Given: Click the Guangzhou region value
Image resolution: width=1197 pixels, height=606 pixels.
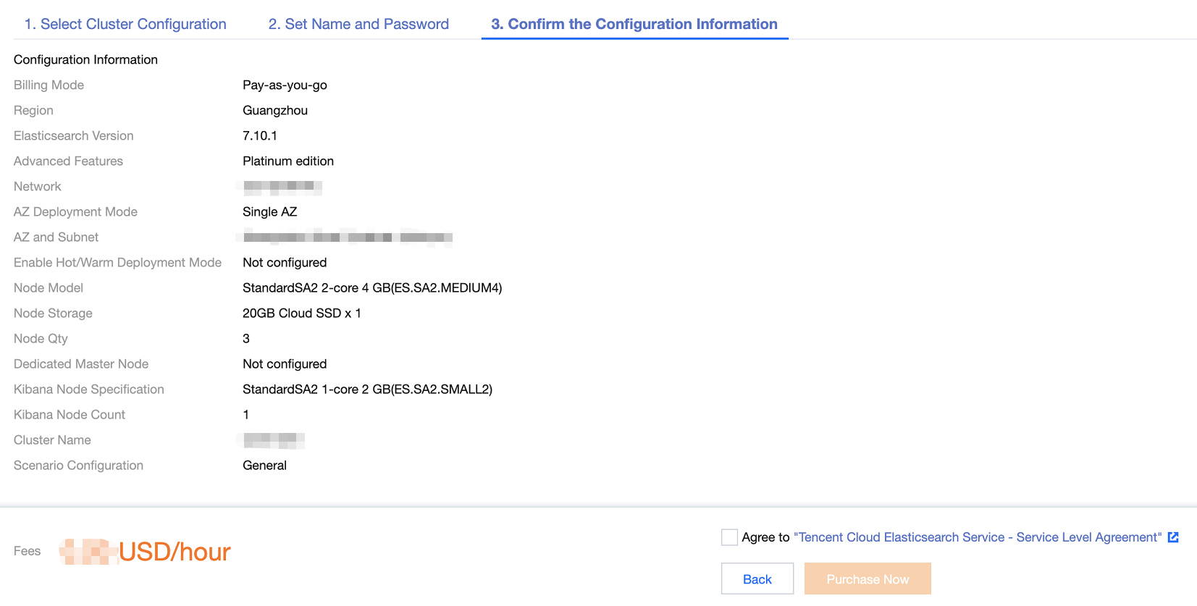Looking at the screenshot, I should (x=275, y=111).
